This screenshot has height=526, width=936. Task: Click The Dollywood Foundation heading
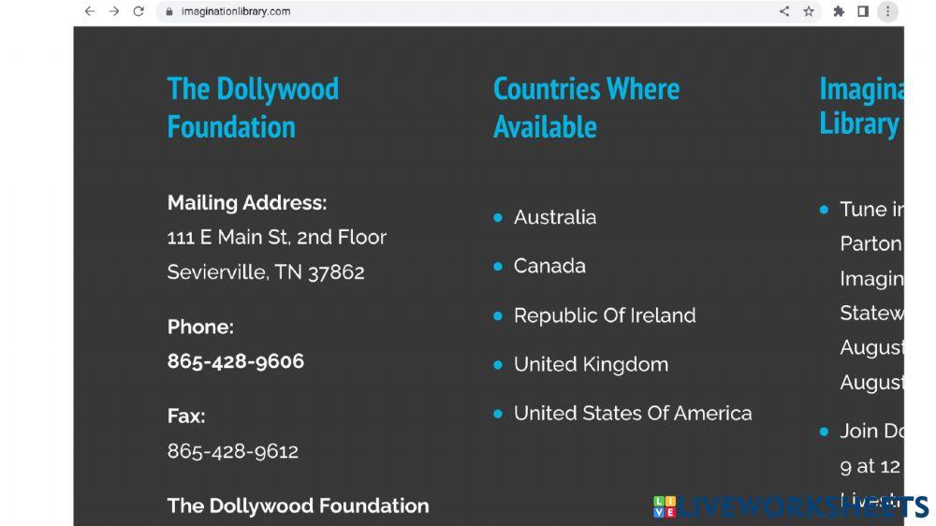click(x=253, y=108)
